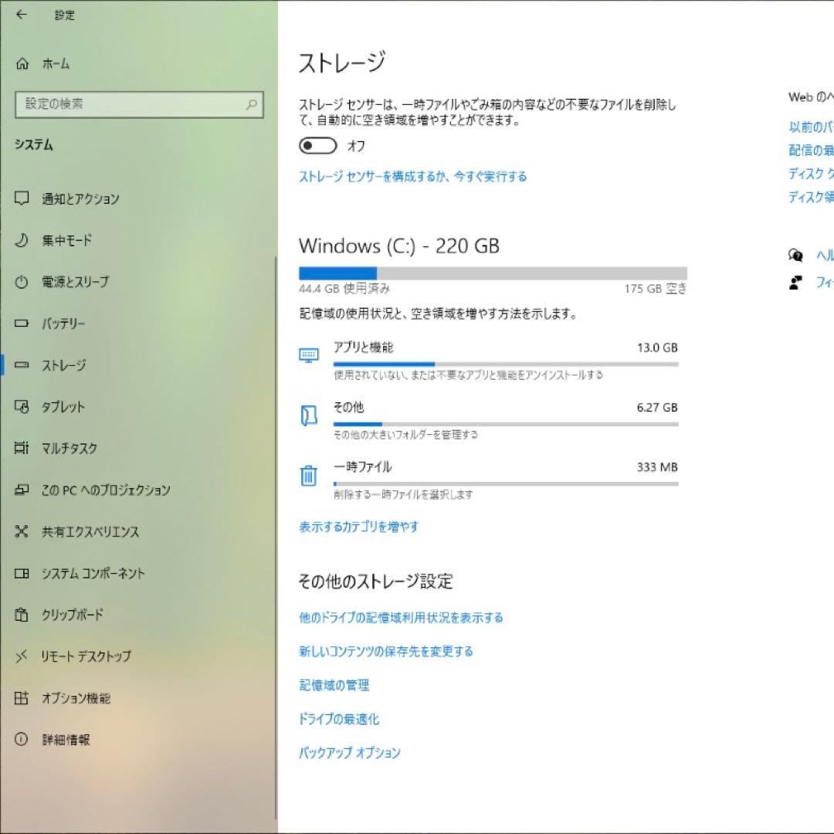834x834 pixels.
Task: Open バックアップ オプション
Action: pyautogui.click(x=349, y=752)
